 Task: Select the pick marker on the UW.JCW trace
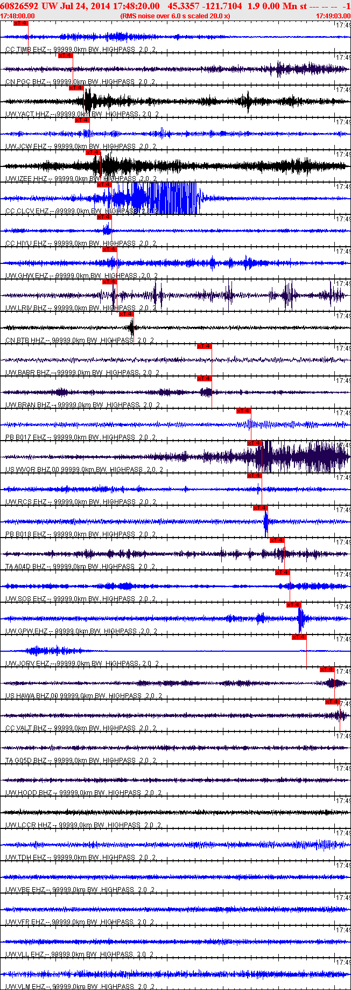tap(82, 120)
